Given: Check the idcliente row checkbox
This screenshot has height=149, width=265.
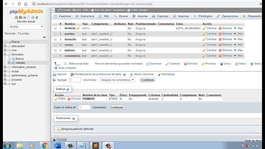Looking at the screenshot, I should 55,29.
